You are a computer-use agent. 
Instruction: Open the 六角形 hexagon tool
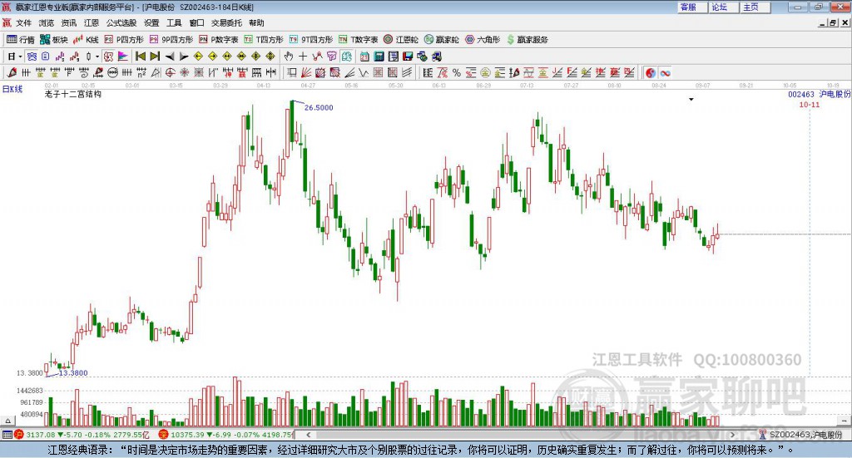pos(483,40)
